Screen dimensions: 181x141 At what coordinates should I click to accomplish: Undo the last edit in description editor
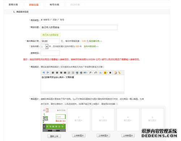(44, 72)
